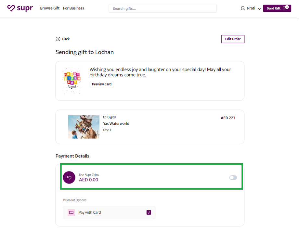Click the Search gifts input field
Image resolution: width=299 pixels, height=228 pixels.
click(x=162, y=8)
